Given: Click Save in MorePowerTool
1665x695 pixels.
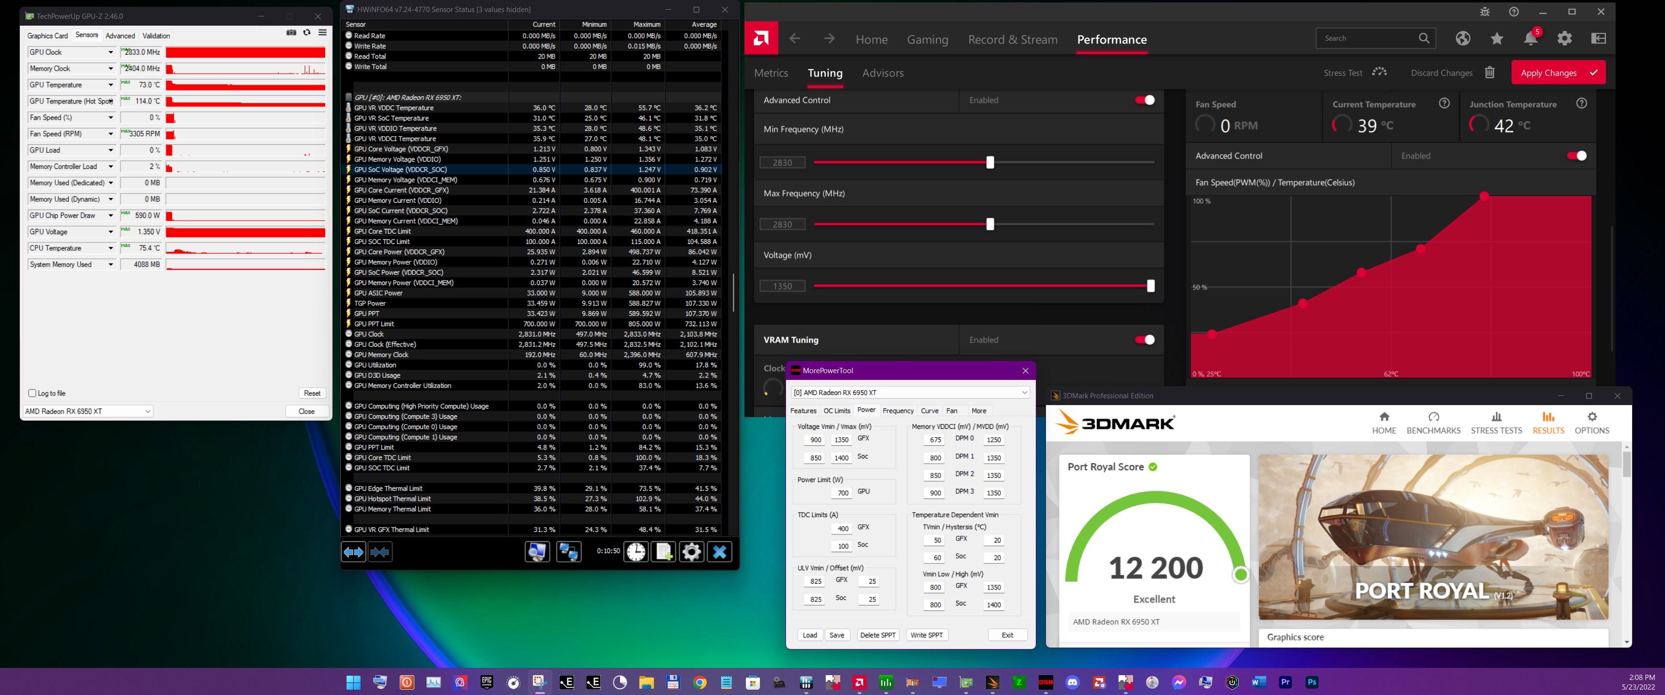Looking at the screenshot, I should tap(836, 635).
